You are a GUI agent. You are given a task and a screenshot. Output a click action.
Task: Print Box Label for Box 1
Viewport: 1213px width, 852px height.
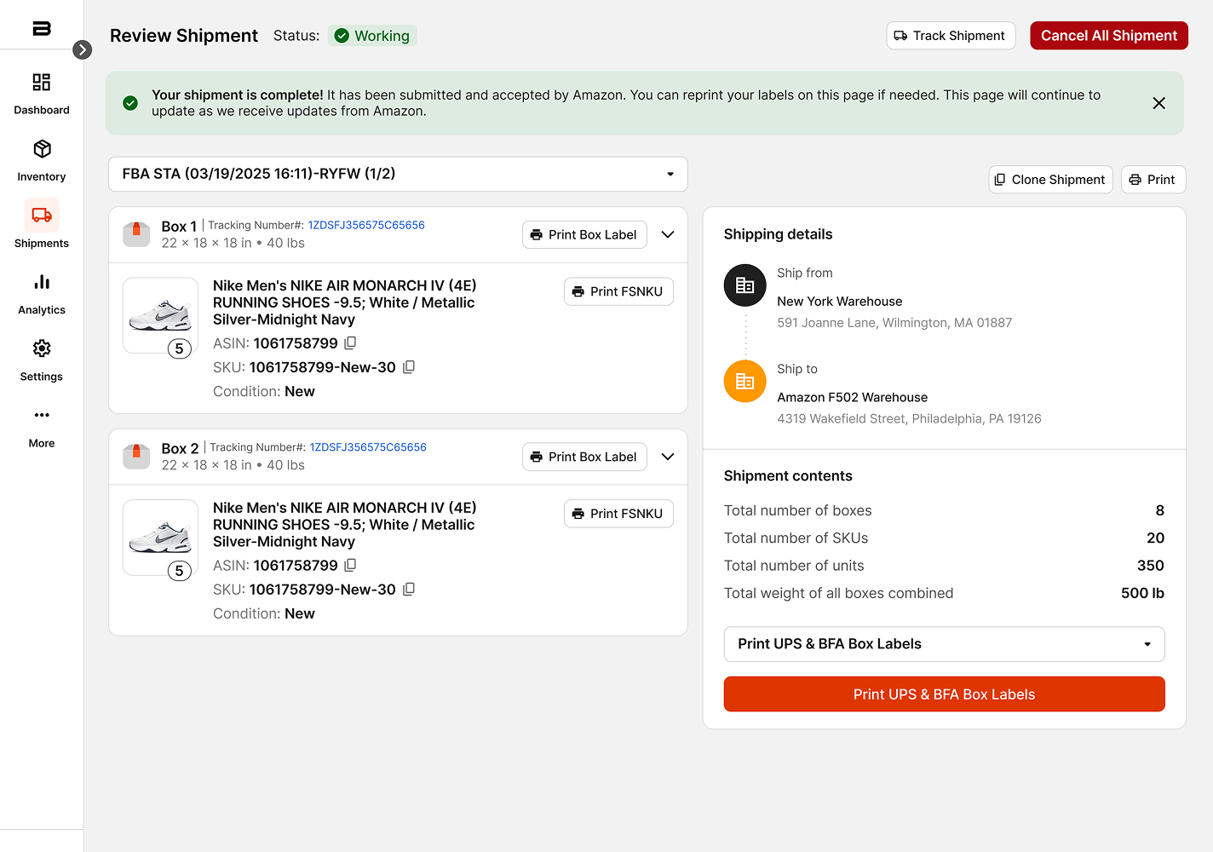coord(584,235)
